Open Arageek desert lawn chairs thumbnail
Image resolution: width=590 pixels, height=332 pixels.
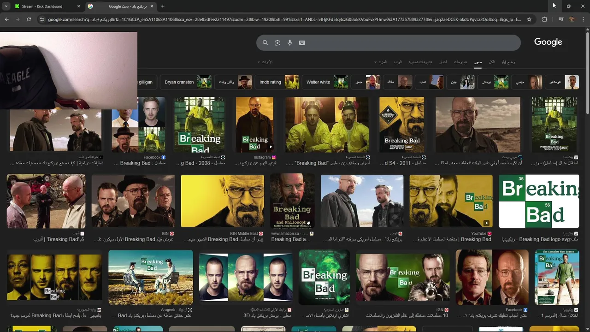pyautogui.click(x=150, y=277)
